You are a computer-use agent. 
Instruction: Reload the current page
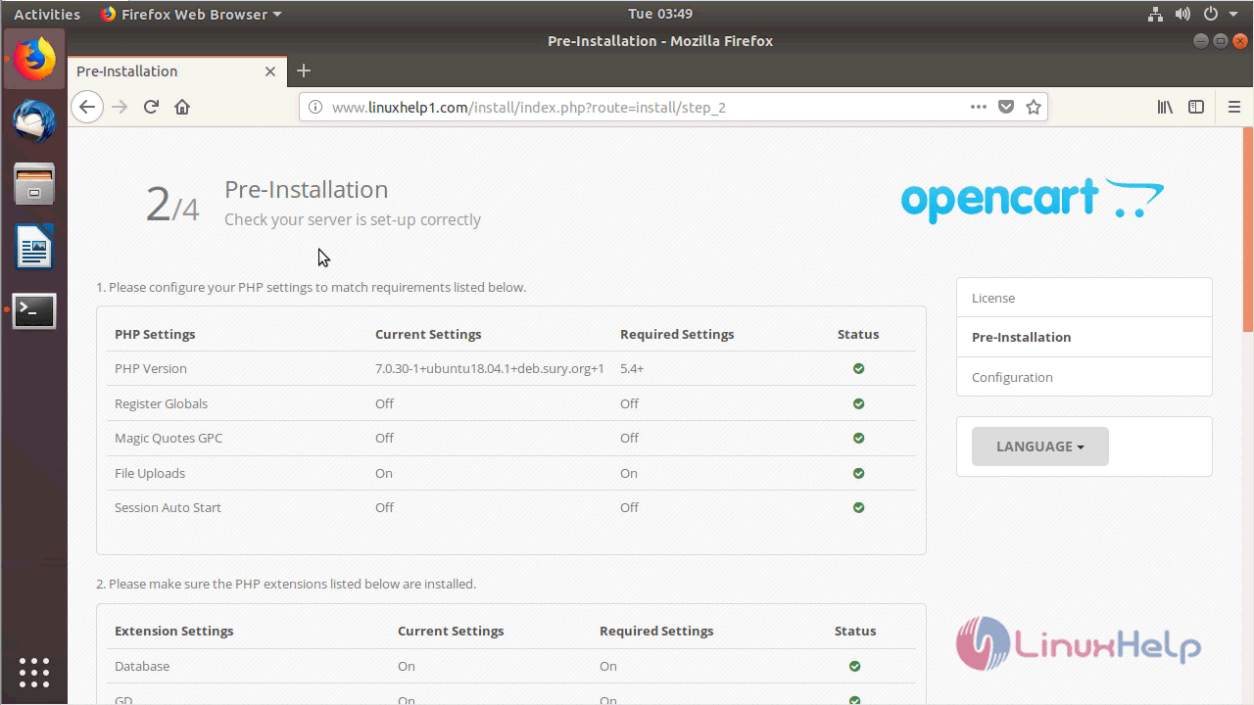coord(151,107)
